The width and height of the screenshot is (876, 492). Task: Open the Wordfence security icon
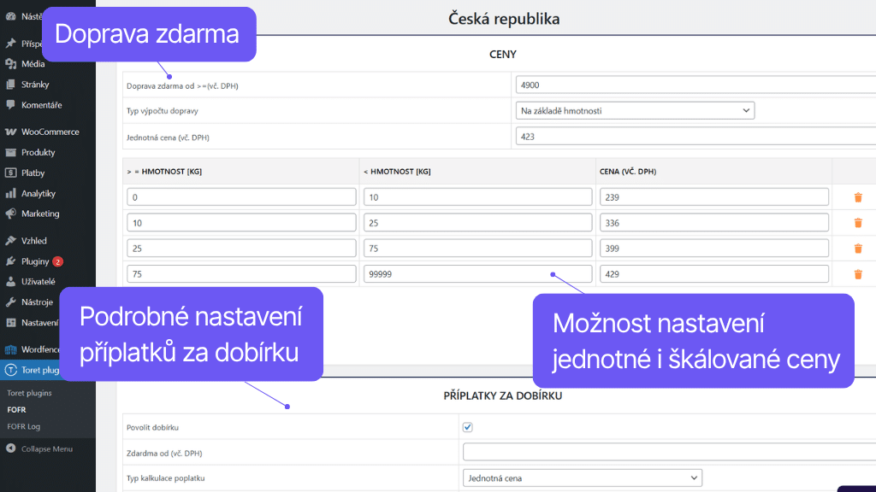(x=12, y=349)
